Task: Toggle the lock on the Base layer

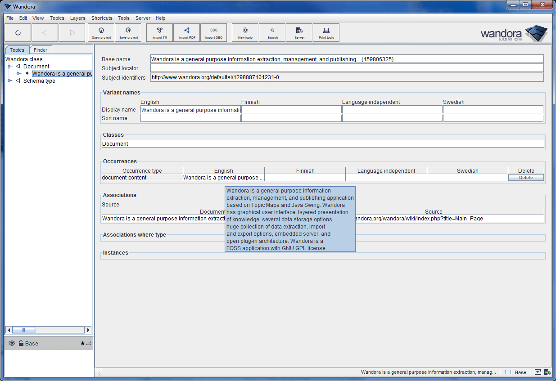Action: click(x=21, y=343)
